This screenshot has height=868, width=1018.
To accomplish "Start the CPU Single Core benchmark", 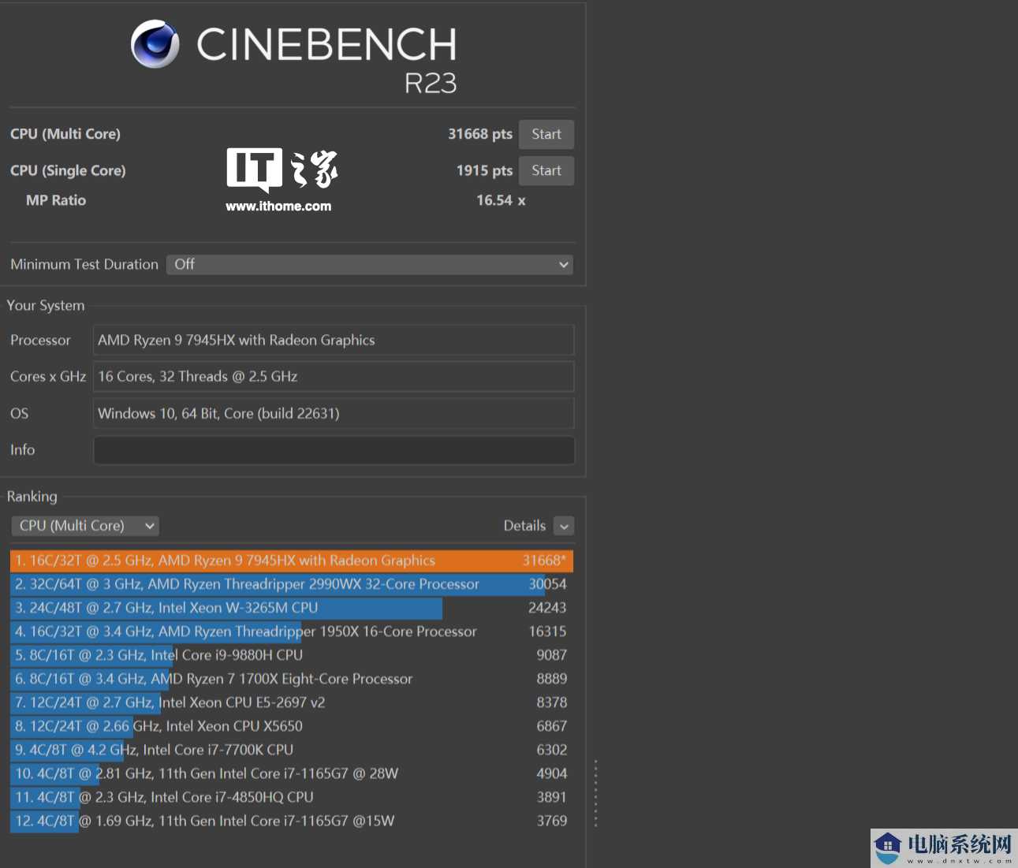I will click(x=546, y=170).
